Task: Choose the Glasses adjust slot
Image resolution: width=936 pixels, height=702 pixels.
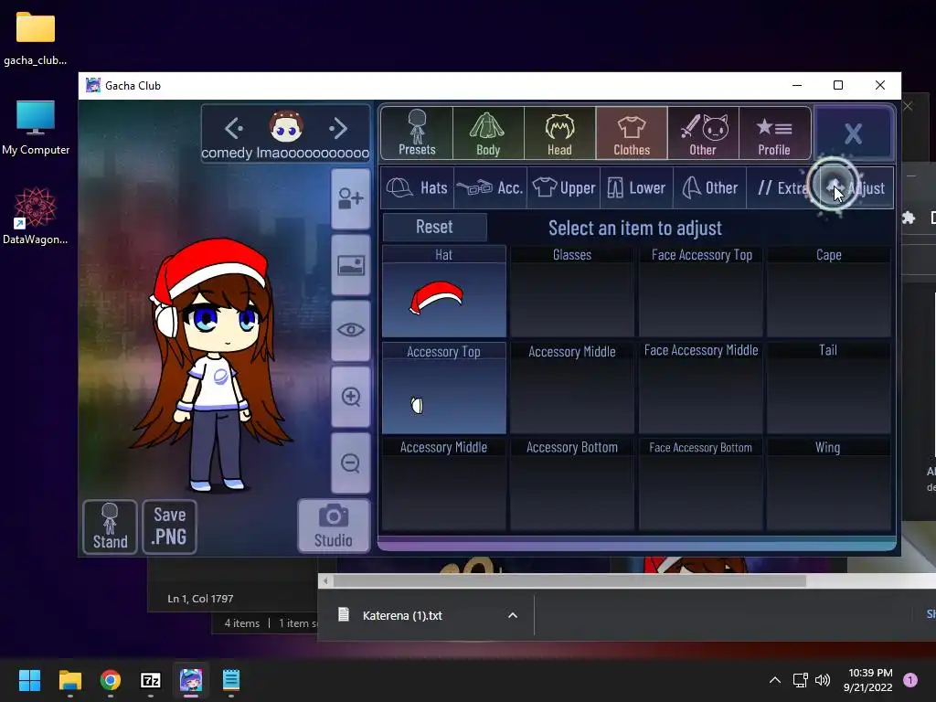Action: (572, 292)
